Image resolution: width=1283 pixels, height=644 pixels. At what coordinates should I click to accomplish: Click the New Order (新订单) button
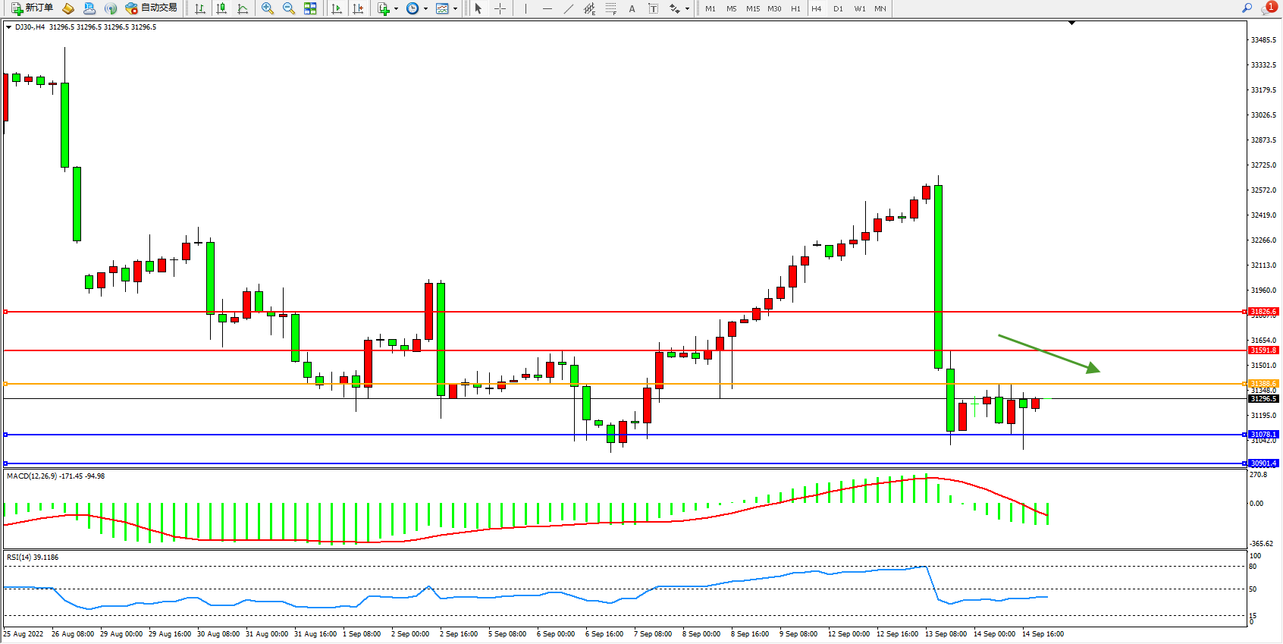pos(32,8)
